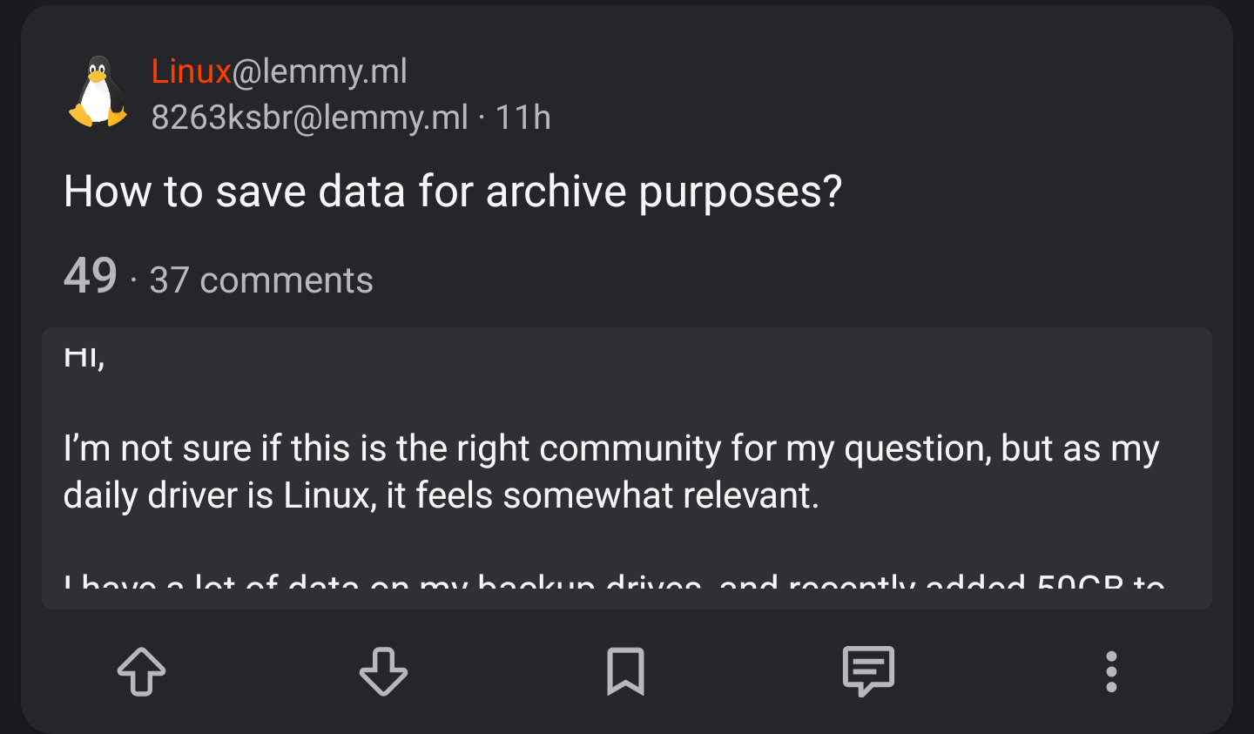Click the "daily driver is Linux" sentence
This screenshot has height=734, width=1254.
[x=441, y=495]
